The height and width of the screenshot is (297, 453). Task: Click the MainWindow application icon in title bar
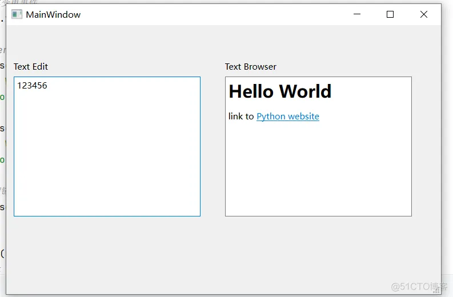17,14
